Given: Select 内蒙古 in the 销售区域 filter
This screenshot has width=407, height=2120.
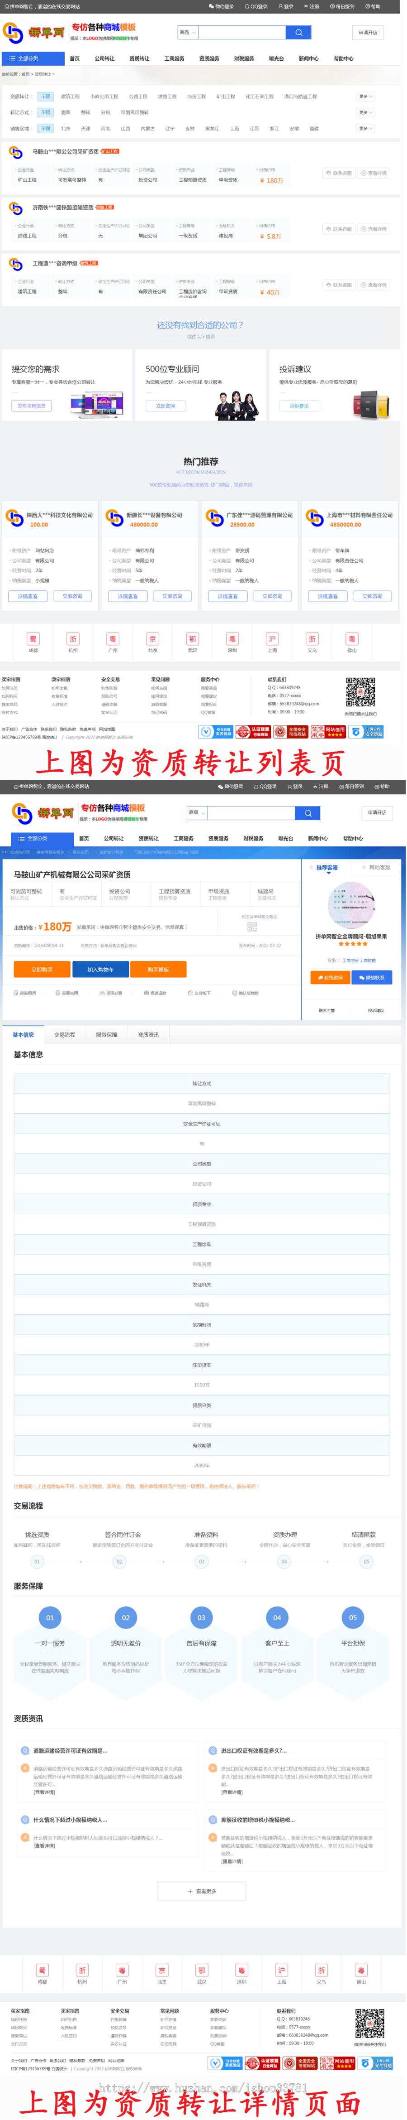Looking at the screenshot, I should pyautogui.click(x=147, y=129).
